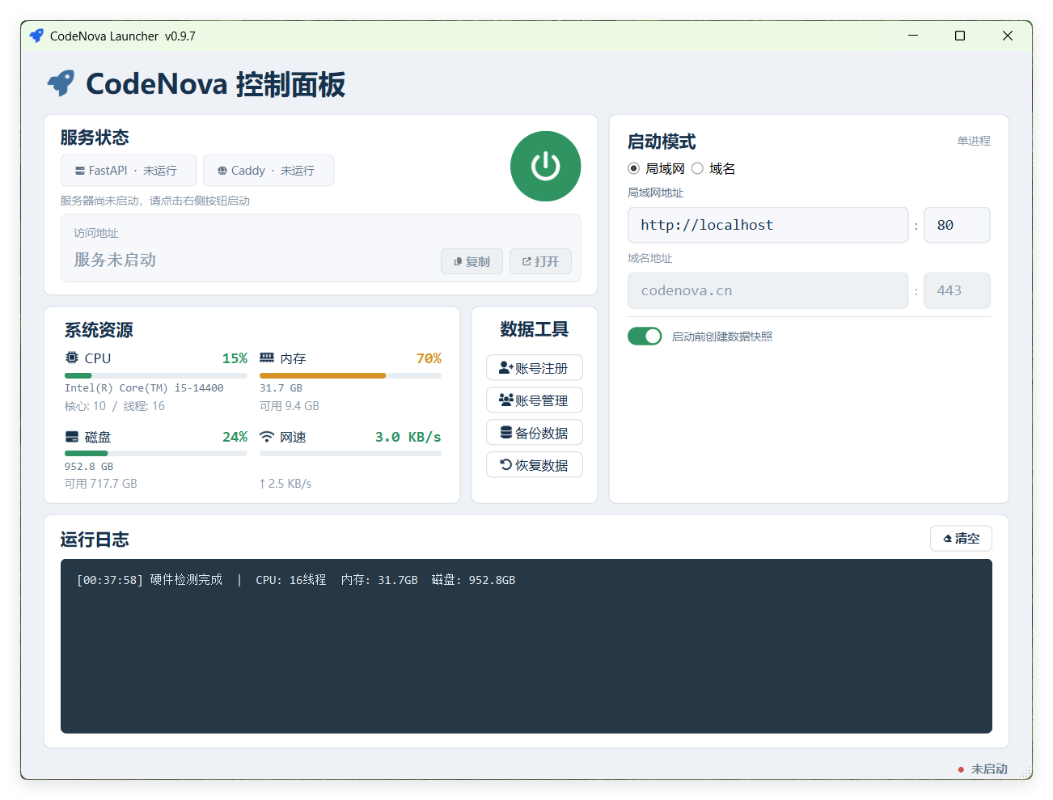Click the 15% CPU usage value
The width and height of the screenshot is (1053, 800).
point(235,358)
